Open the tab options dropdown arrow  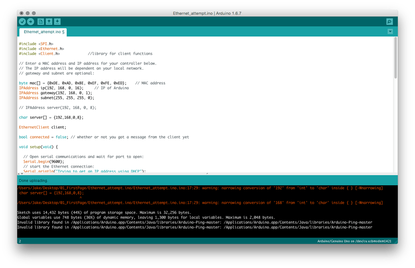point(390,32)
